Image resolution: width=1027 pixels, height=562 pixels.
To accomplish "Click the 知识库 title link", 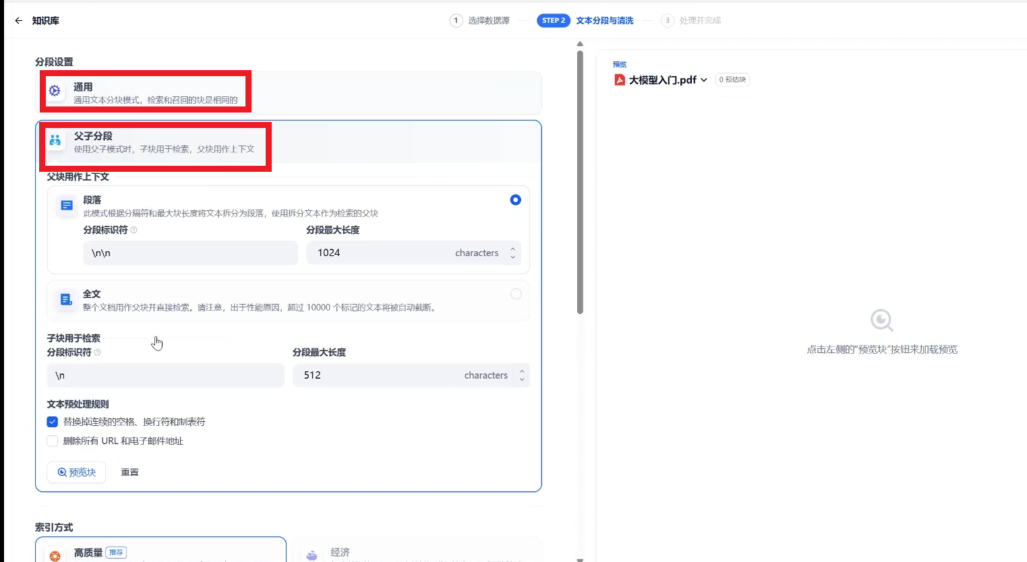I will pos(46,21).
